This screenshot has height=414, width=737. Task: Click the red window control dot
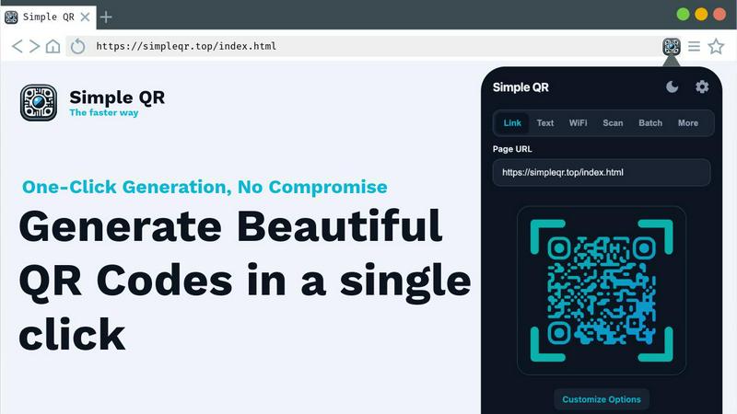pyautogui.click(x=719, y=14)
